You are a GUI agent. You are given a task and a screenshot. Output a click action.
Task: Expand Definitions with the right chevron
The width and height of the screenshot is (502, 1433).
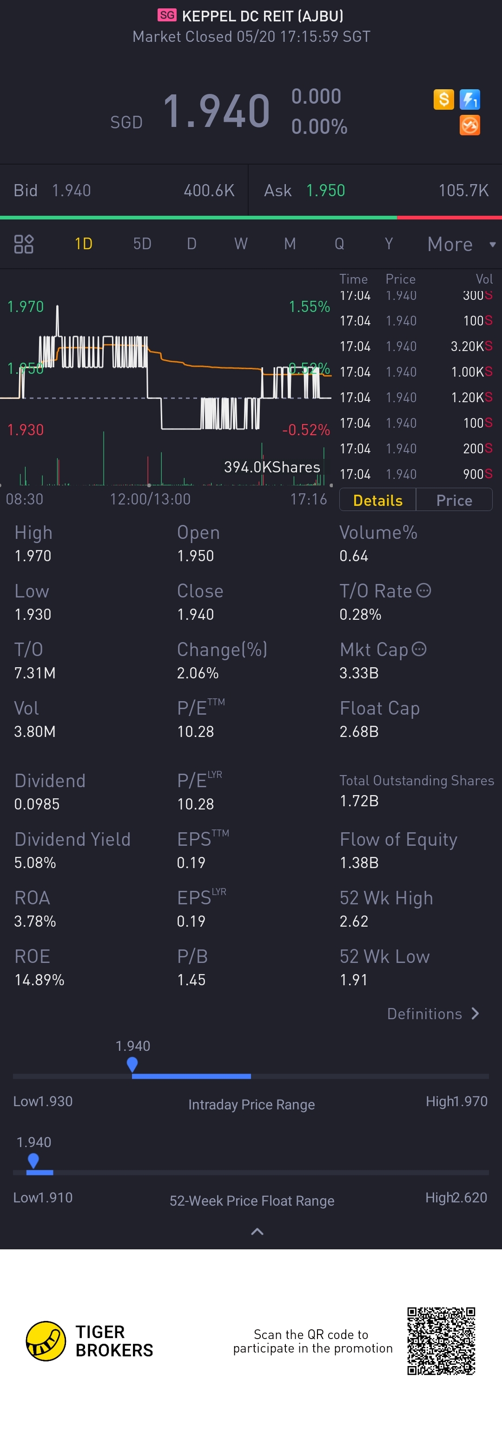(475, 1013)
